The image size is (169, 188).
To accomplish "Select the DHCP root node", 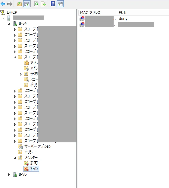I will (12, 12).
